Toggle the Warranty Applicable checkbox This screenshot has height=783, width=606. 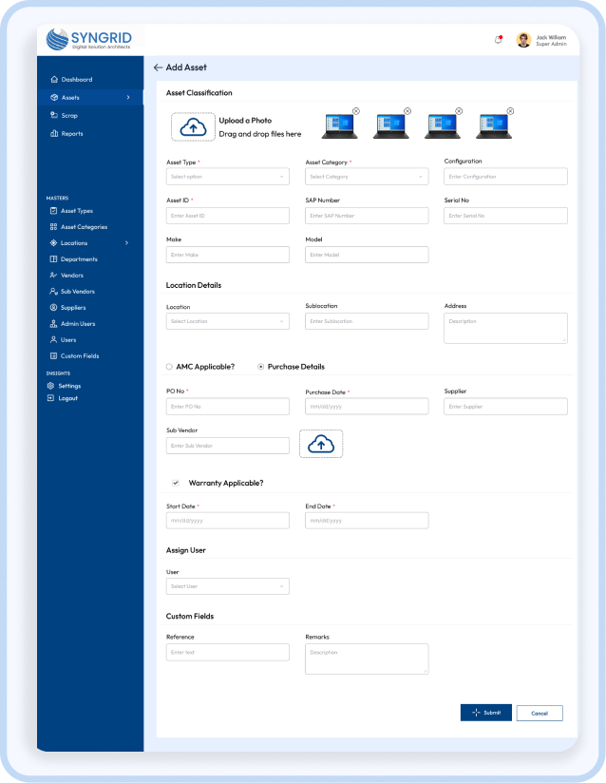point(175,483)
